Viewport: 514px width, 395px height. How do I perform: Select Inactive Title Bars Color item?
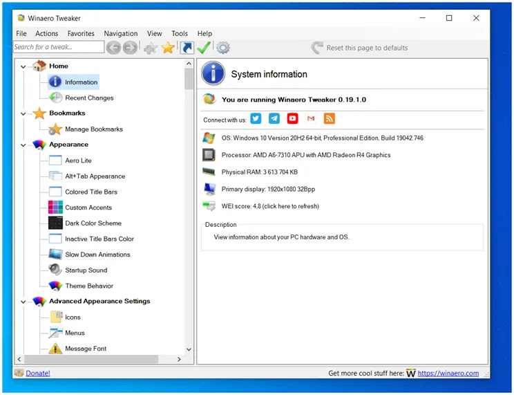pos(99,239)
